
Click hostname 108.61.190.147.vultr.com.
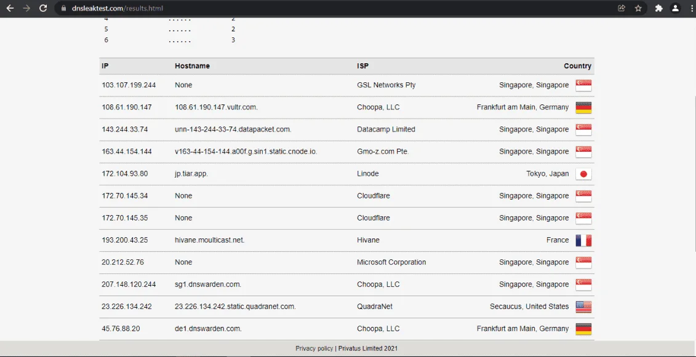pos(216,107)
